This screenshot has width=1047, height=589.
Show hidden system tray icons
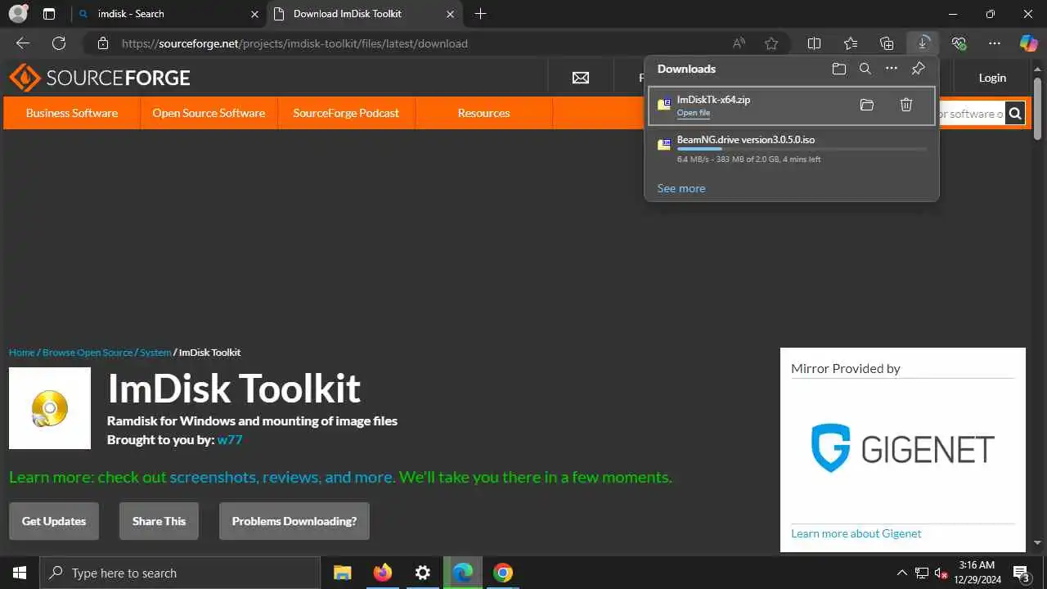pos(902,573)
